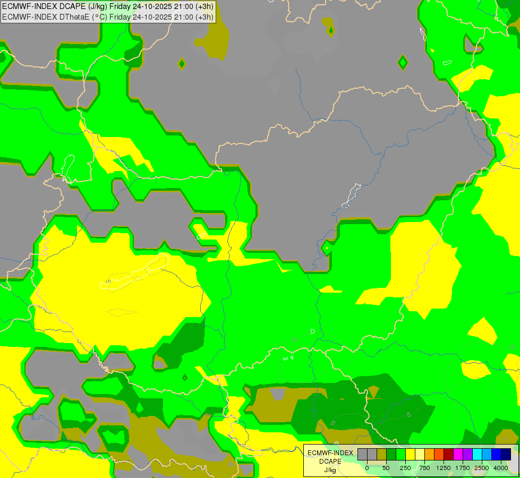The width and height of the screenshot is (520, 478).
Task: Click the legend unit 'J/kg'
Action: coord(330,470)
